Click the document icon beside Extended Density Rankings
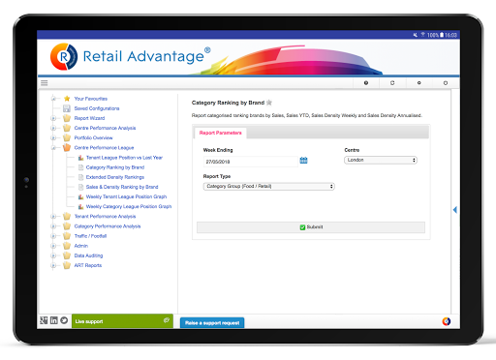Screen dimensions: 496x360 (81, 177)
